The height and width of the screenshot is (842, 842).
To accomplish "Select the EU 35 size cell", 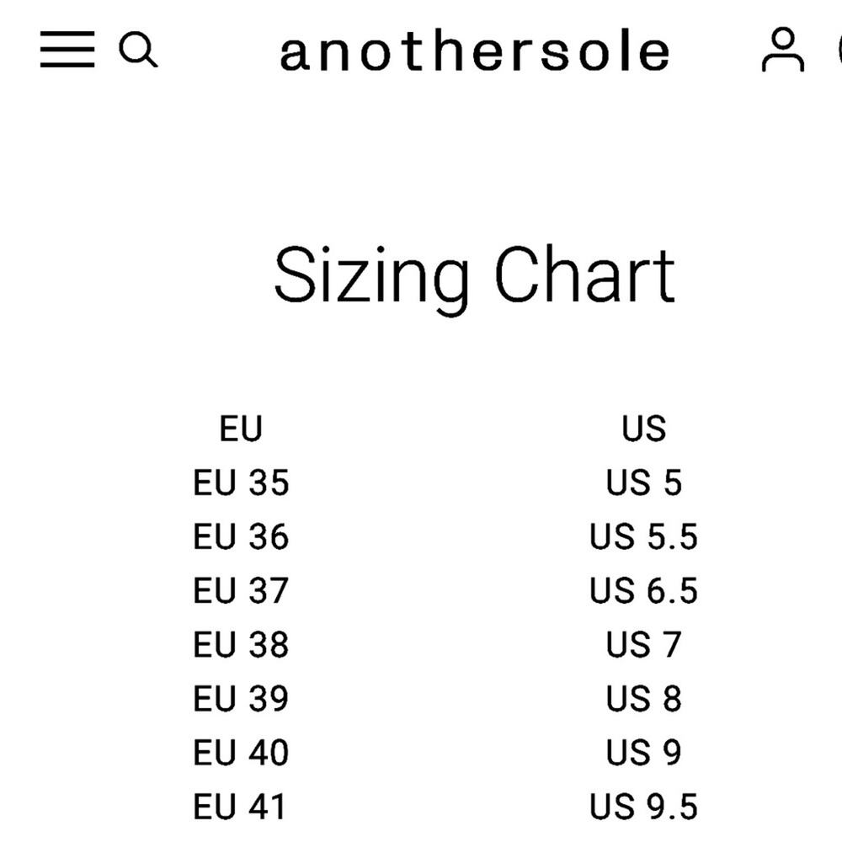I will pyautogui.click(x=241, y=482).
